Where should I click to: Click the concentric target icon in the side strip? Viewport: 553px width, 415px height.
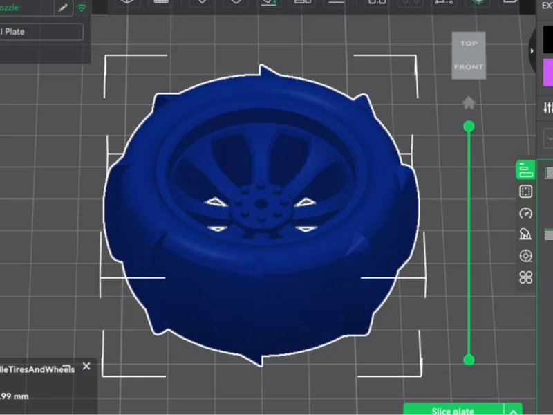[x=525, y=256]
